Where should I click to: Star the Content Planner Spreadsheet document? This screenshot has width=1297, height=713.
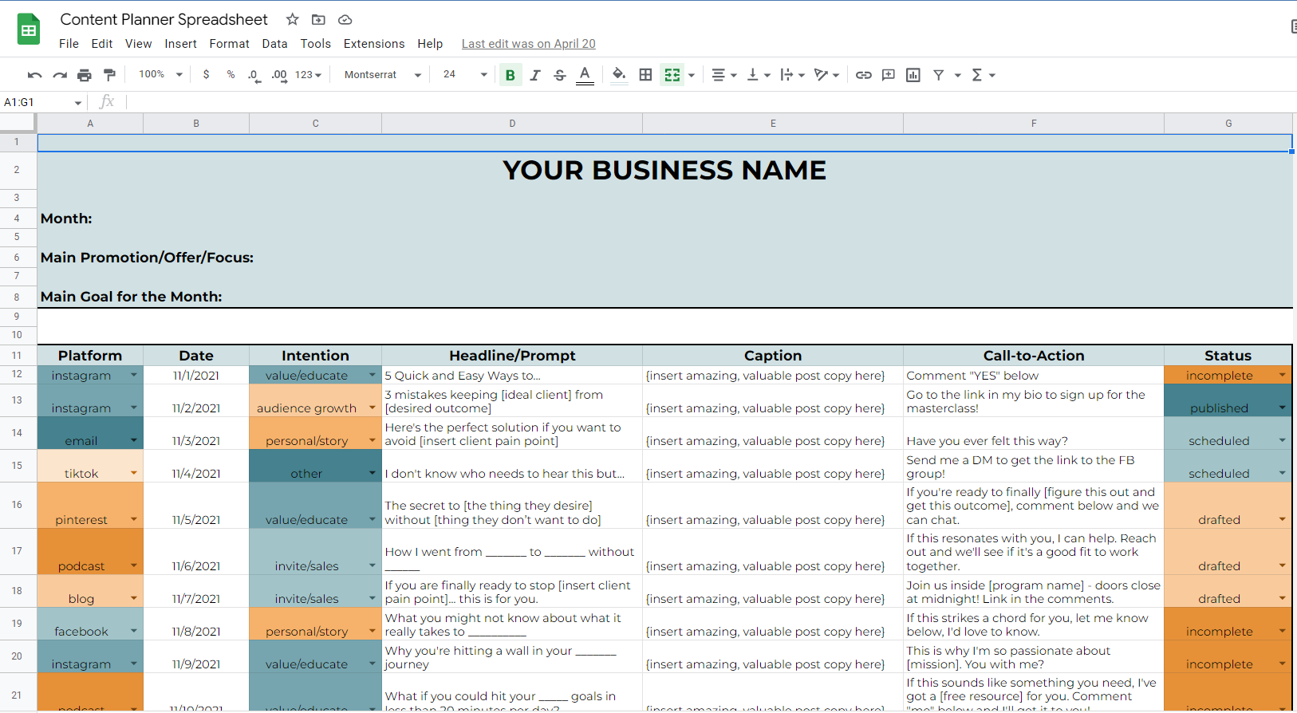tap(293, 19)
